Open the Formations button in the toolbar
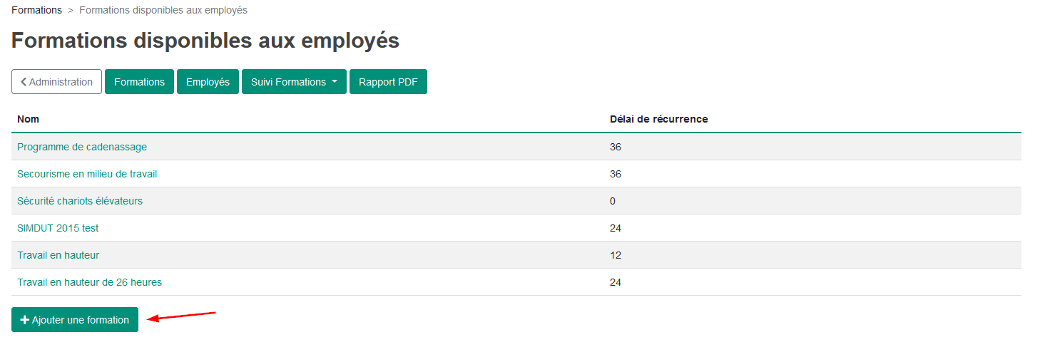The height and width of the screenshot is (352, 1050). (139, 82)
